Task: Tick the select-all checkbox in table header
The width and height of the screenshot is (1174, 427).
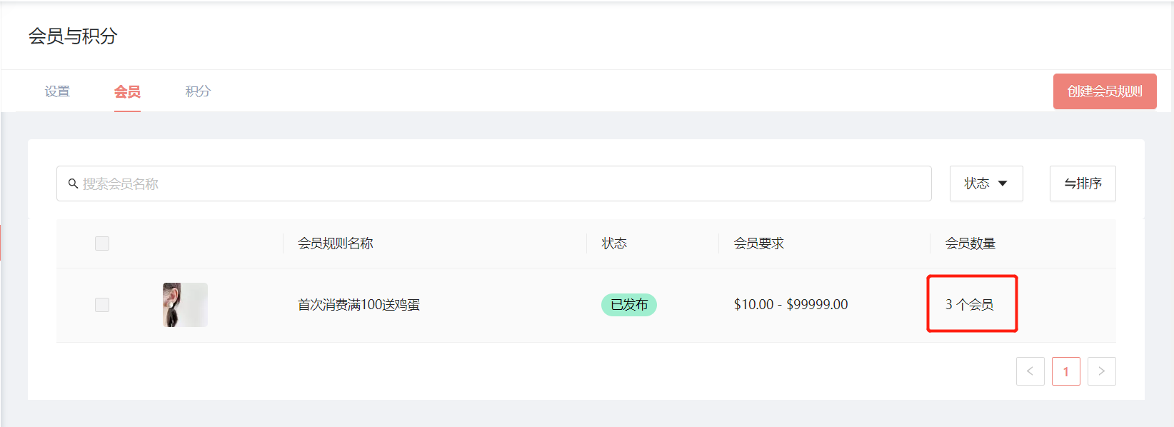Action: tap(102, 243)
